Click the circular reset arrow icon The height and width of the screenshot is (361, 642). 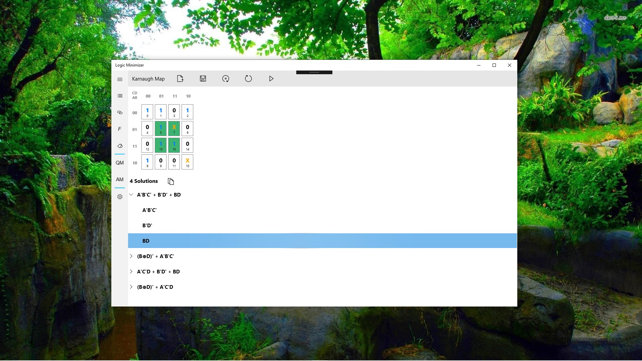point(248,79)
